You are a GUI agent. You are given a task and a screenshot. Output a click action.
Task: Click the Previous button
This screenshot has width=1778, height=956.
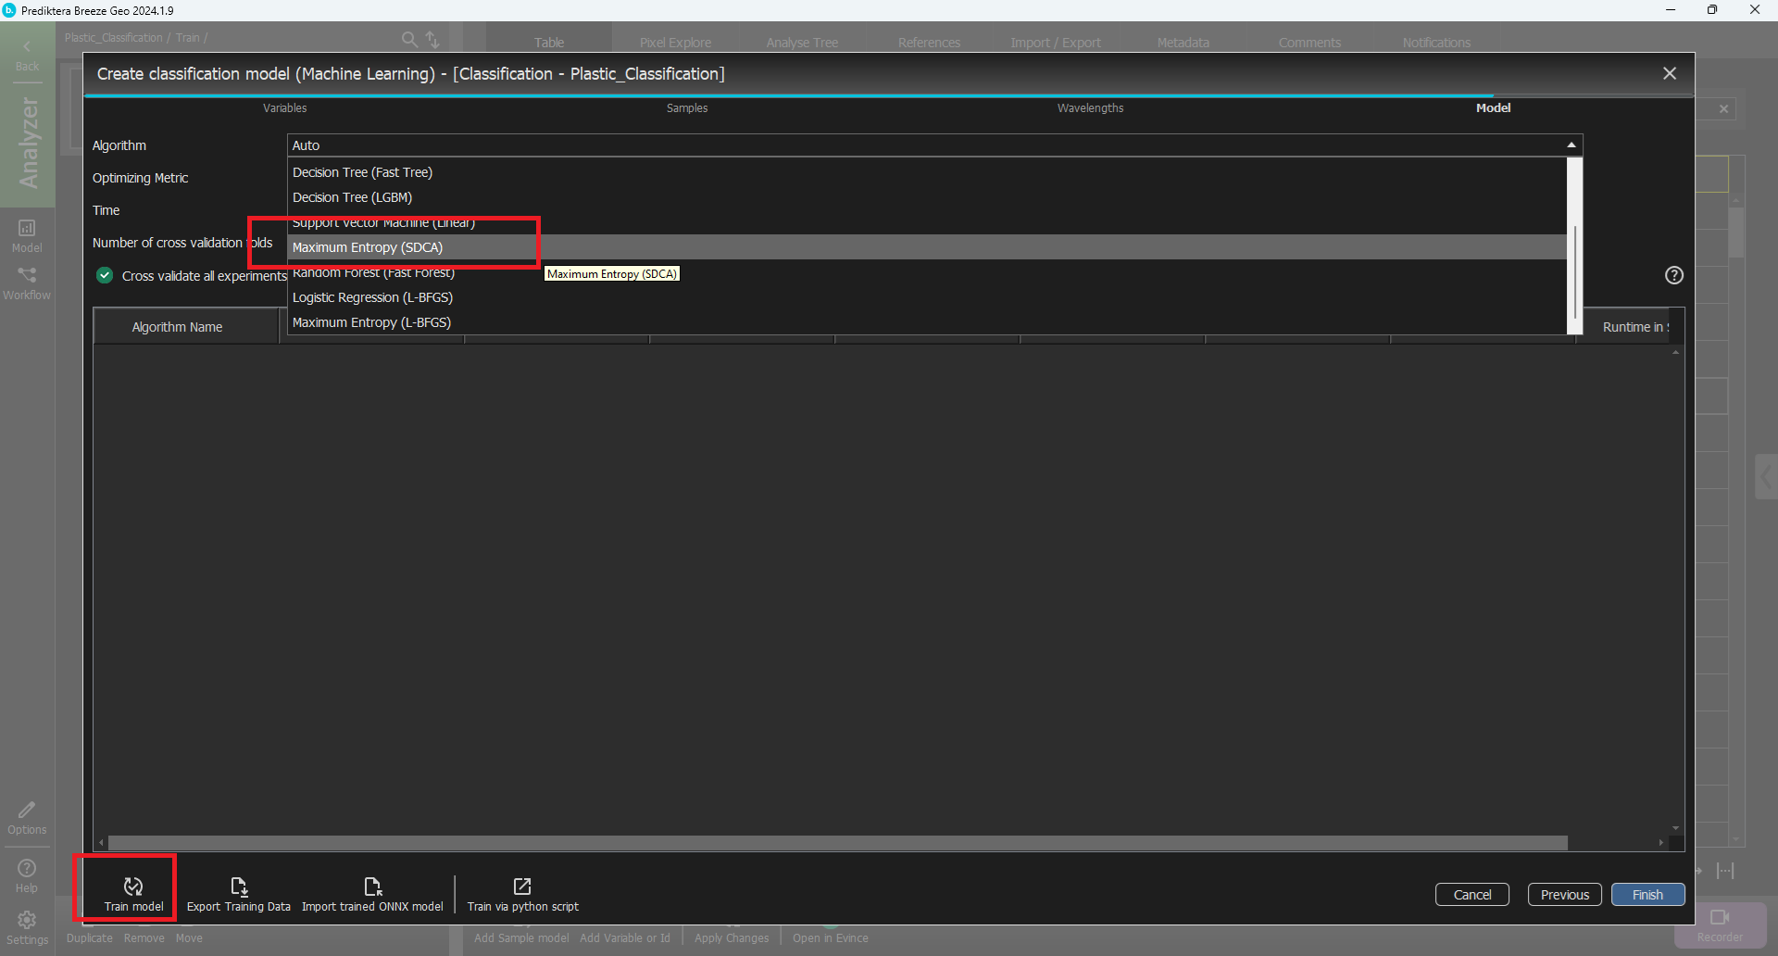click(x=1564, y=895)
